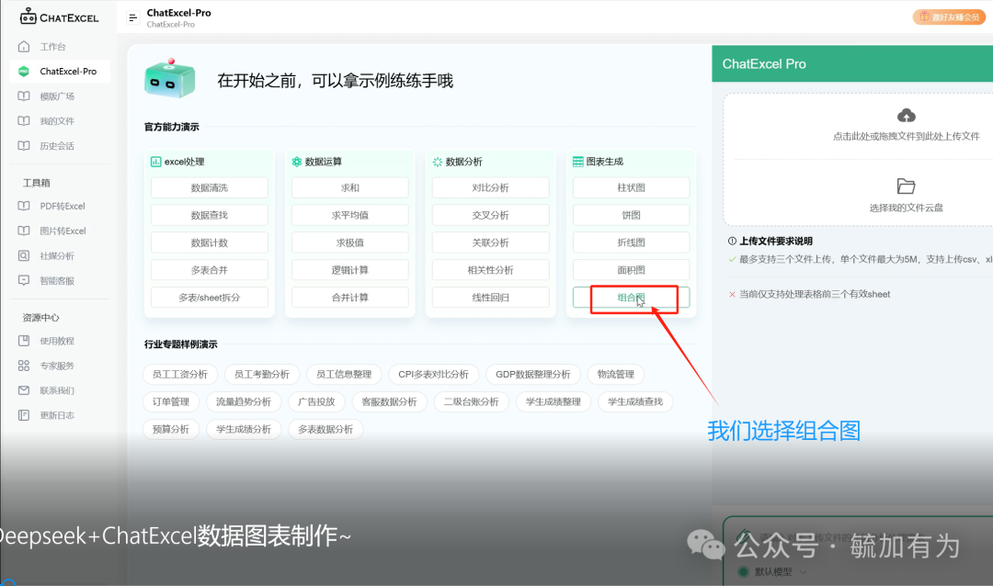Open 模版广场 menu item
The image size is (993, 586).
point(60,96)
